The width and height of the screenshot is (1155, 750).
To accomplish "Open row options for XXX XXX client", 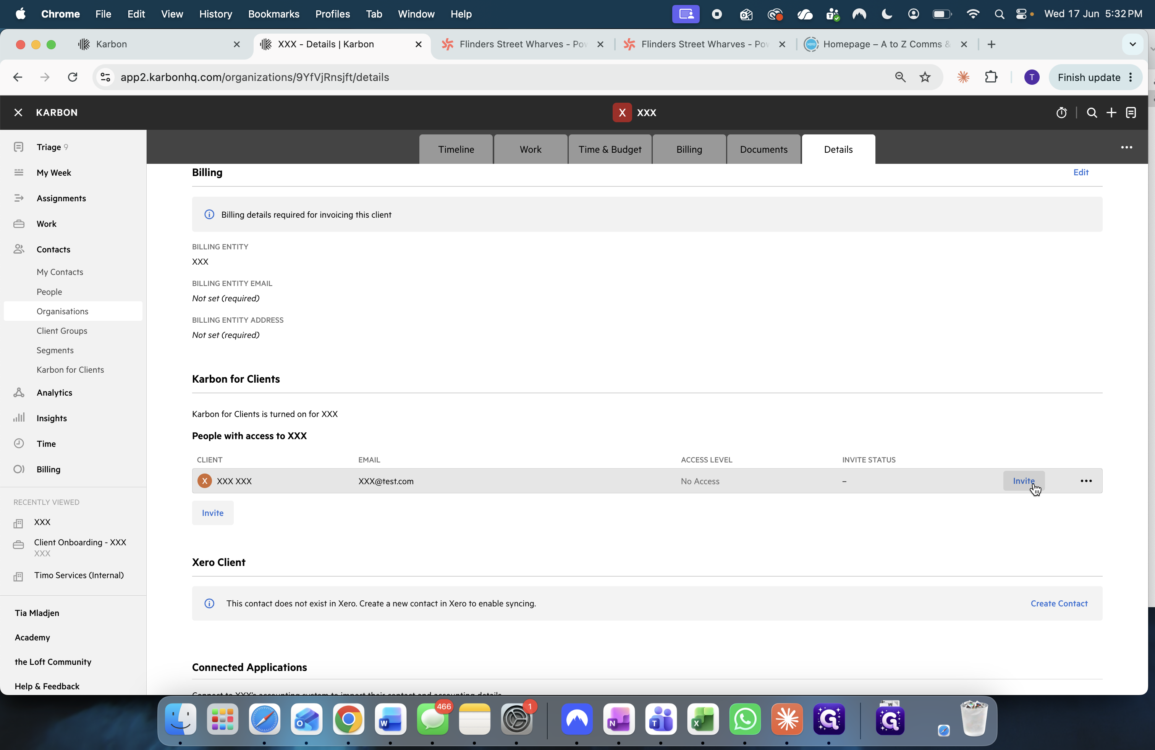I will click(x=1086, y=481).
